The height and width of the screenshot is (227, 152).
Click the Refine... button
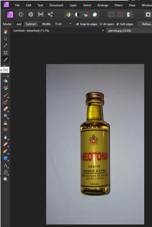145,24
